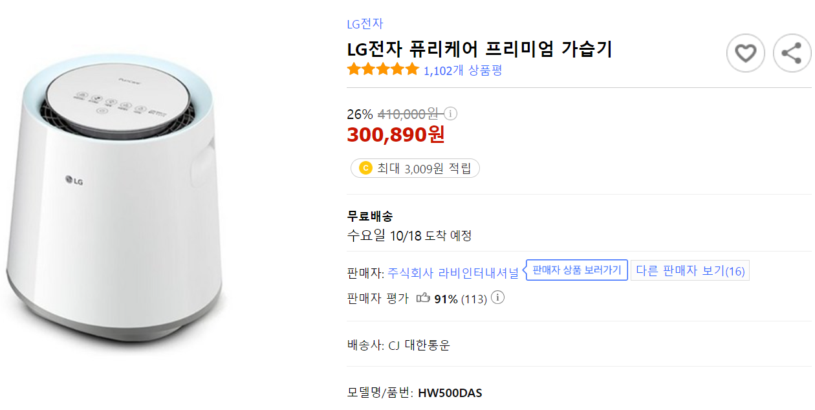Toggle the wishlist heart icon
The height and width of the screenshot is (410, 815).
746,53
